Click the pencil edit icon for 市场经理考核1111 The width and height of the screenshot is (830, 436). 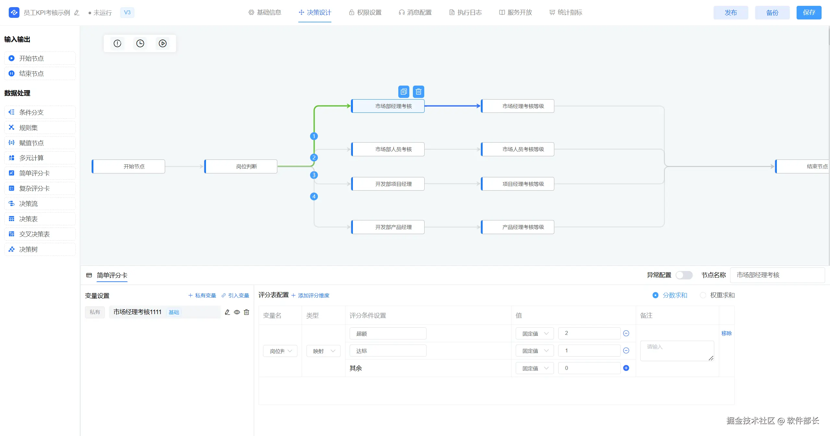pyautogui.click(x=227, y=312)
